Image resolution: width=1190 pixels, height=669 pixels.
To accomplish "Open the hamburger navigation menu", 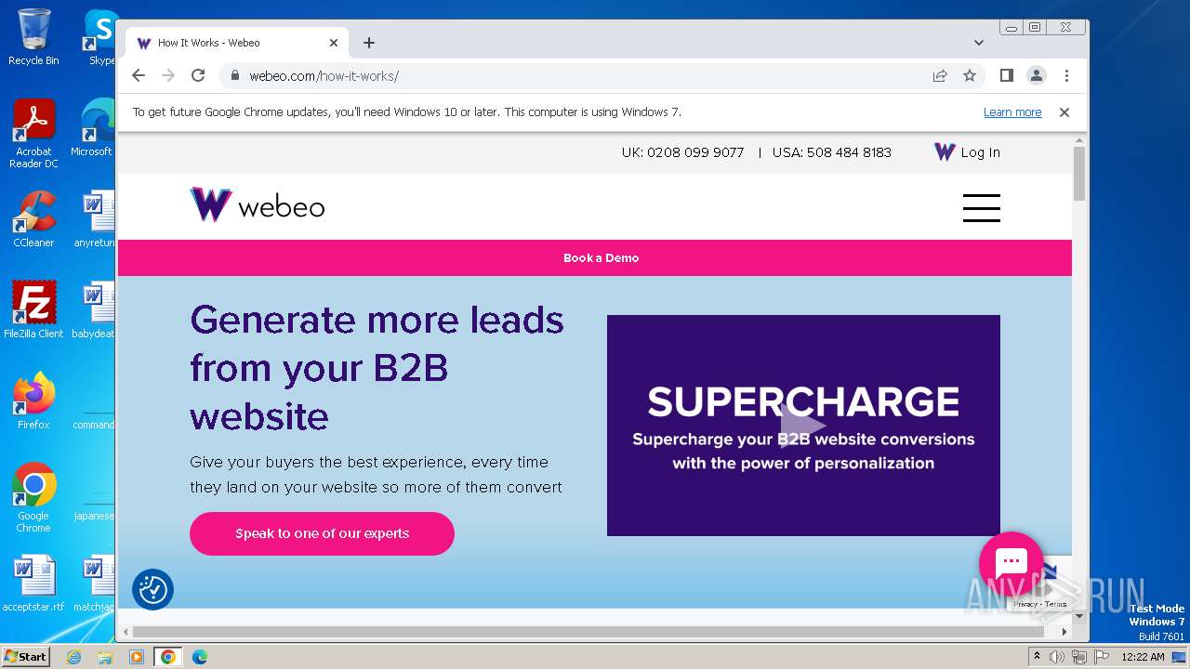I will coord(982,208).
